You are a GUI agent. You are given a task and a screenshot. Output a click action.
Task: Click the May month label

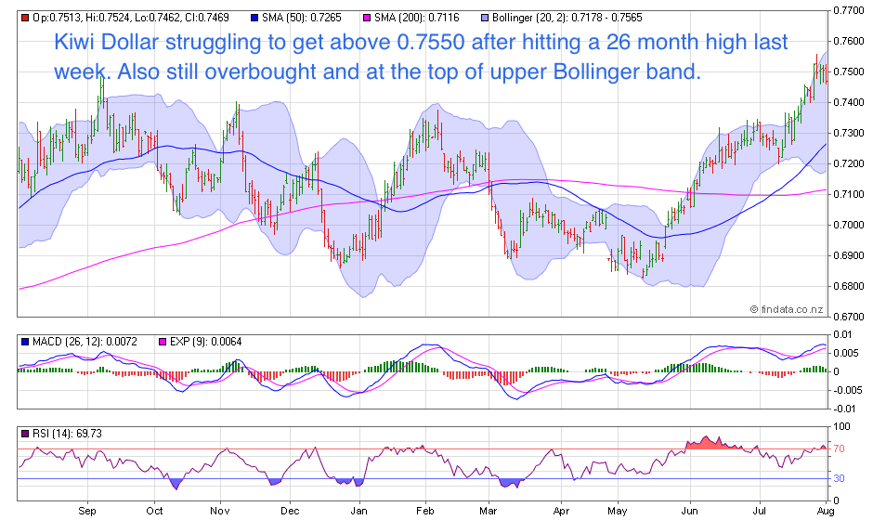(618, 511)
